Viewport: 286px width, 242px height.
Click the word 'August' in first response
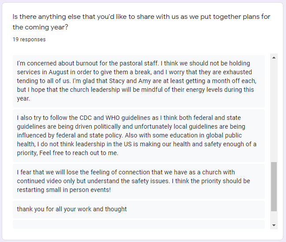tap(59, 72)
